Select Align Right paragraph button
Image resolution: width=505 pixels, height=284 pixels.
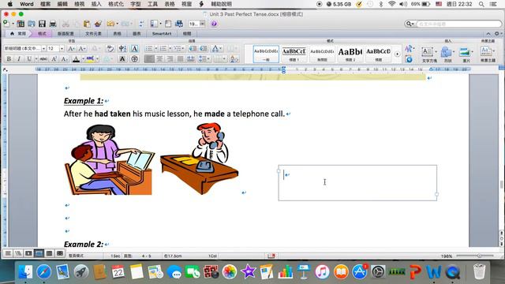170,59
